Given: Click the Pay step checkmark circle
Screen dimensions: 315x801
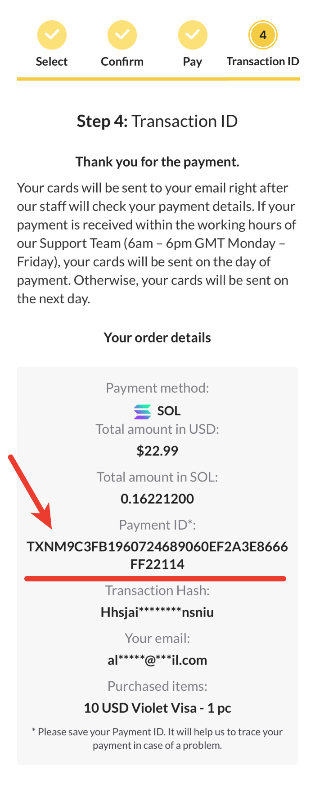Looking at the screenshot, I should pyautogui.click(x=193, y=35).
